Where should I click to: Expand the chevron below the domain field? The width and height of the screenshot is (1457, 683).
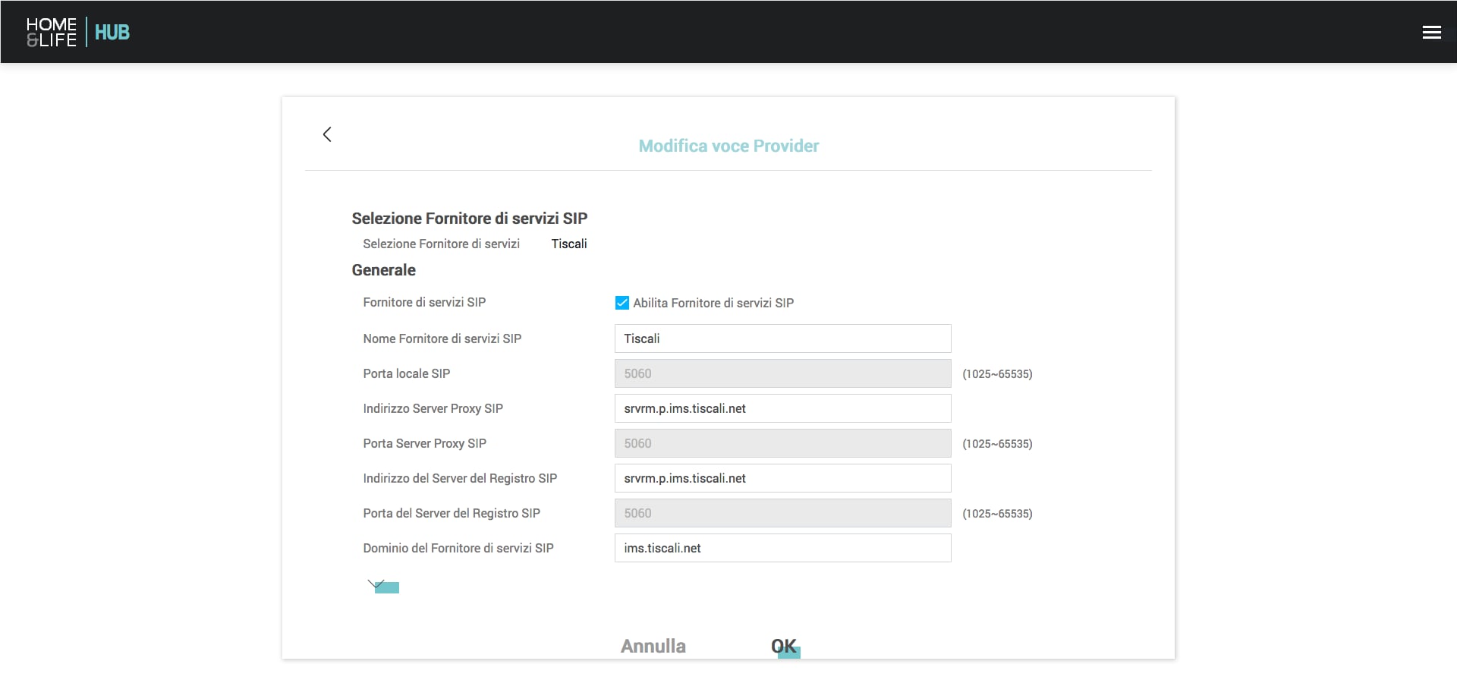click(x=383, y=586)
